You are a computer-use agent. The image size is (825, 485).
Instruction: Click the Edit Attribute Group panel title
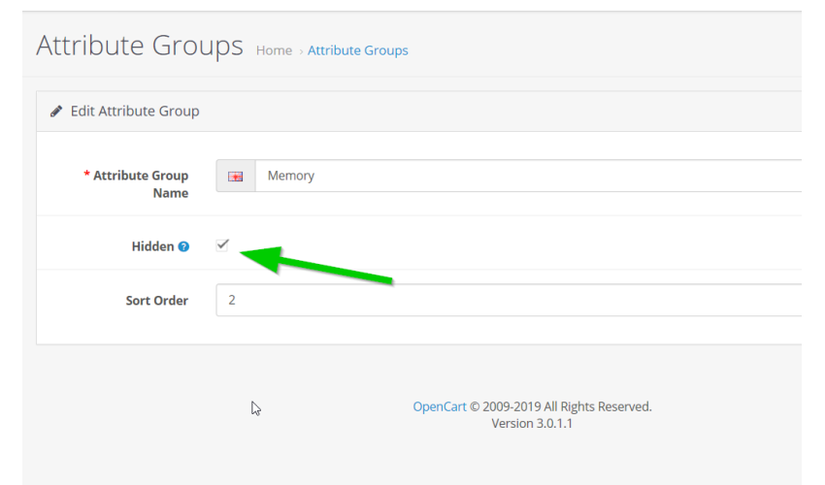[135, 111]
